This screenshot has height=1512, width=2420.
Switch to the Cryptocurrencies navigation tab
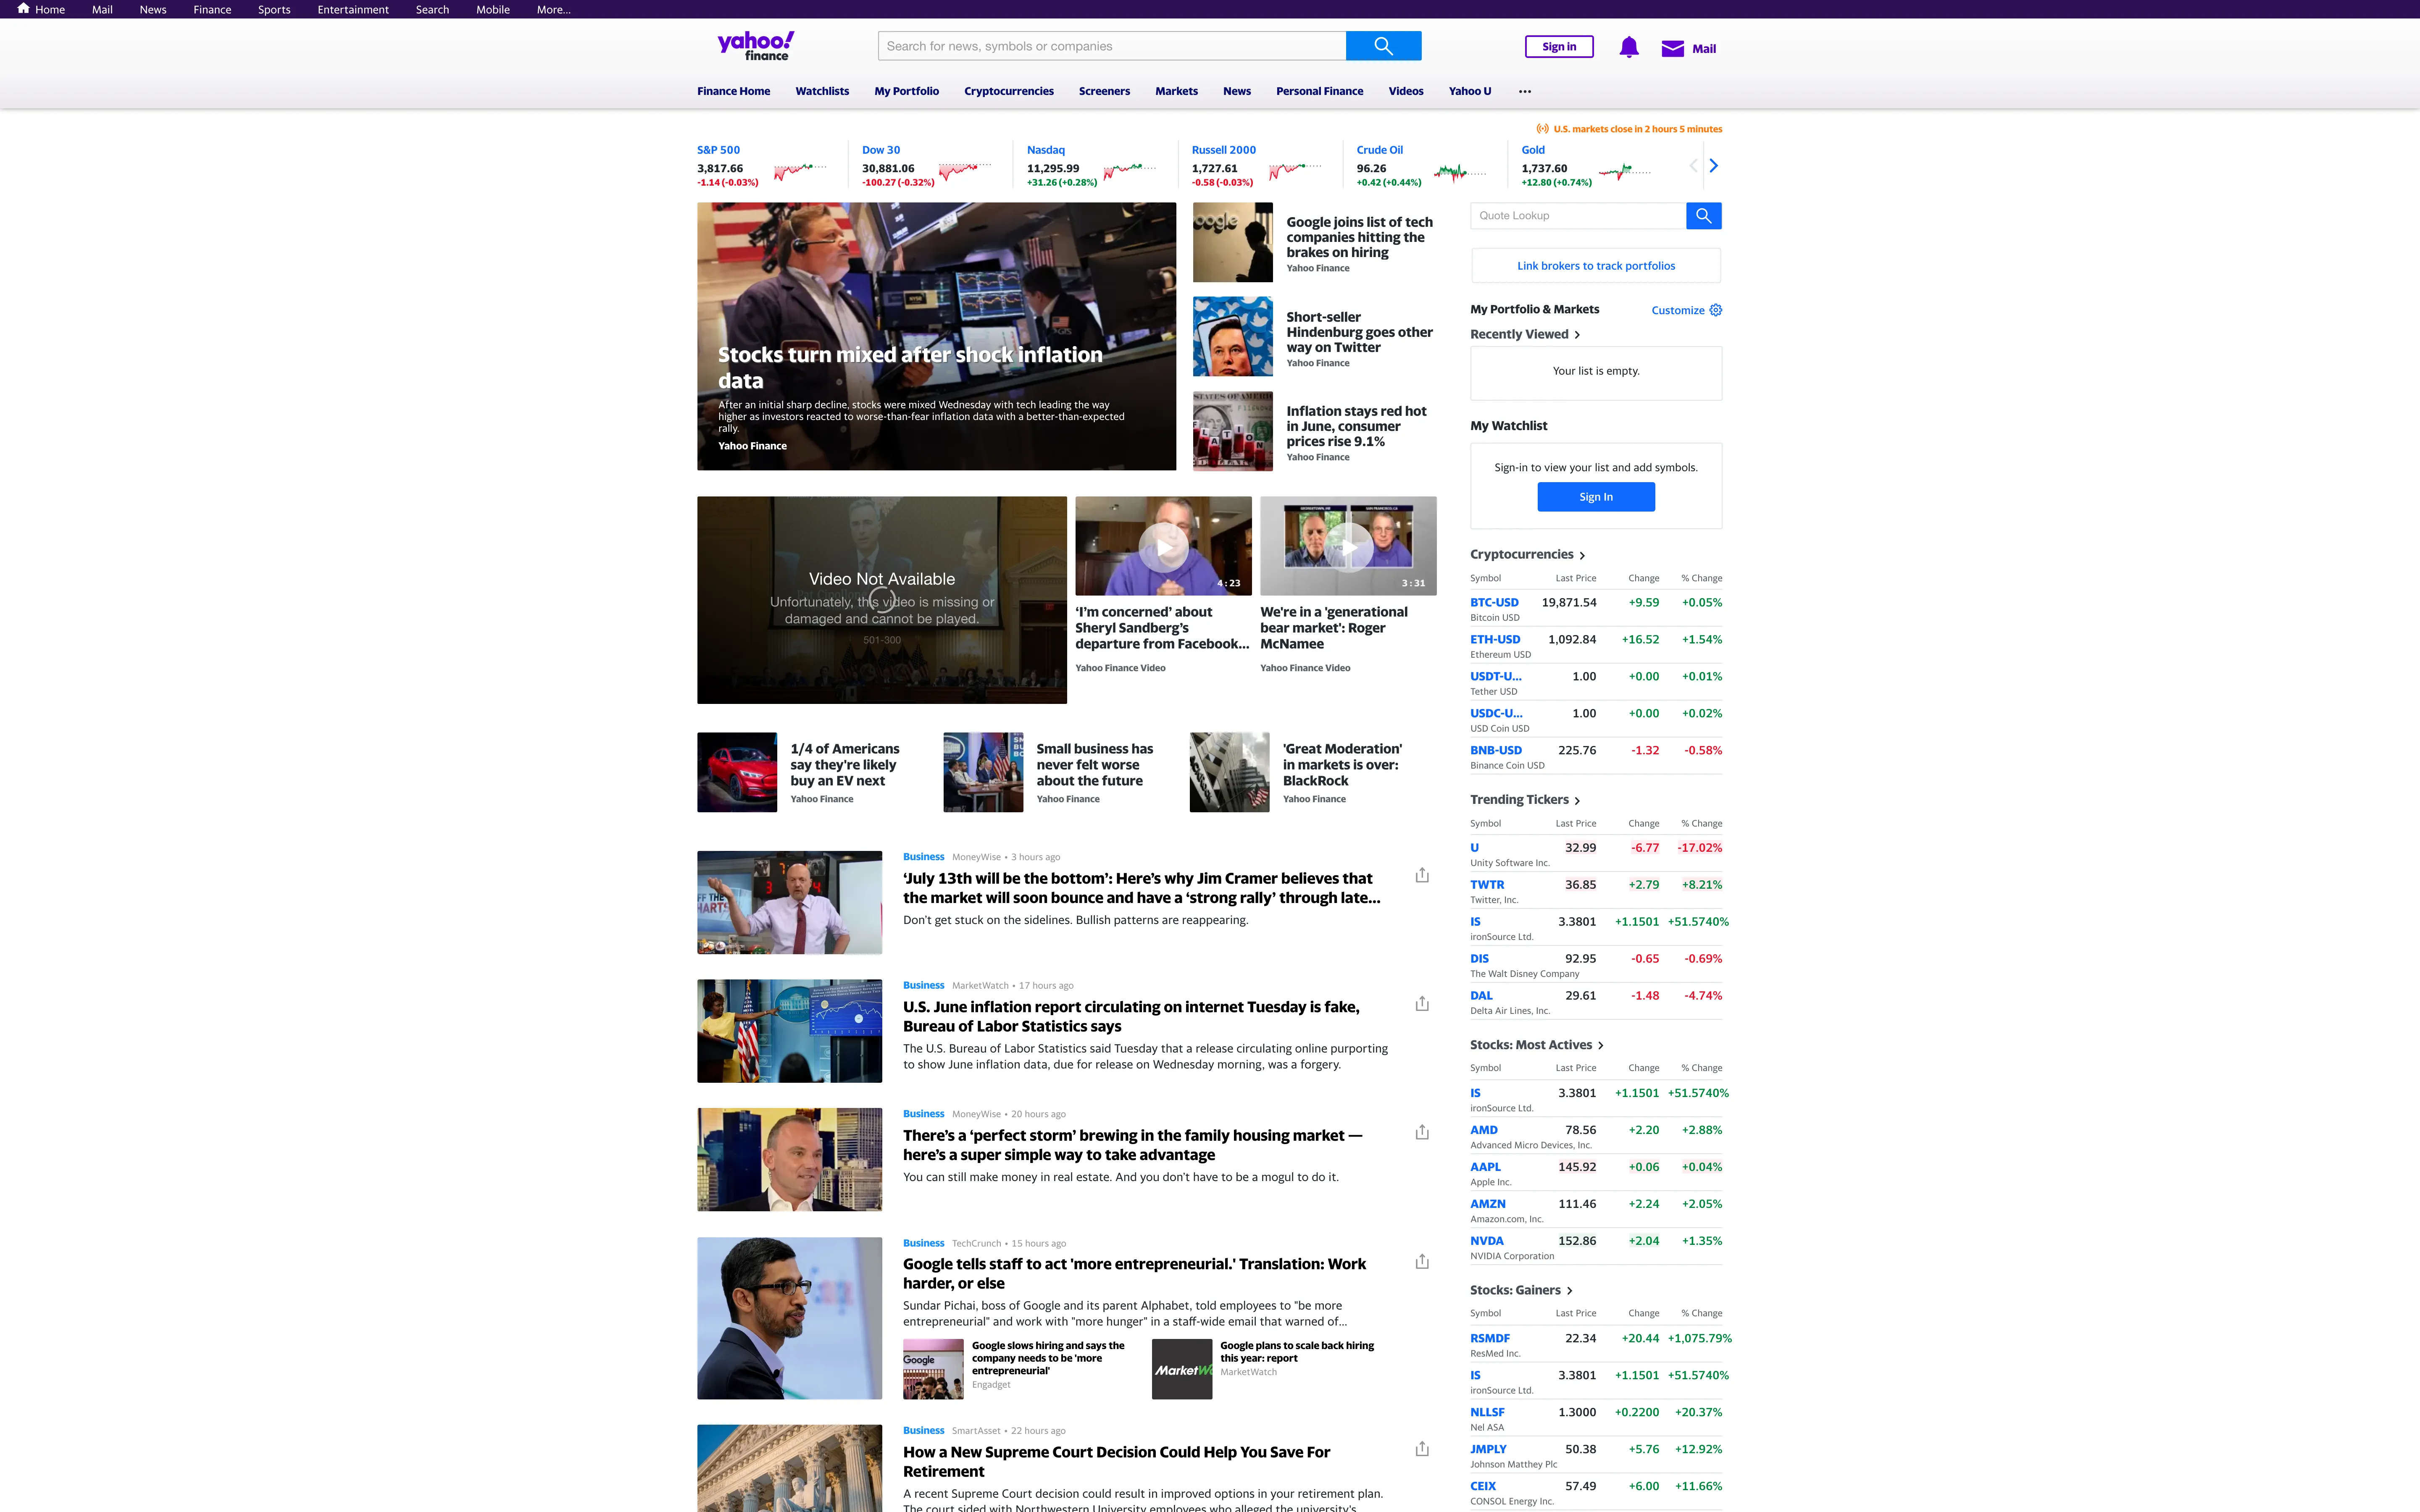pos(1008,91)
